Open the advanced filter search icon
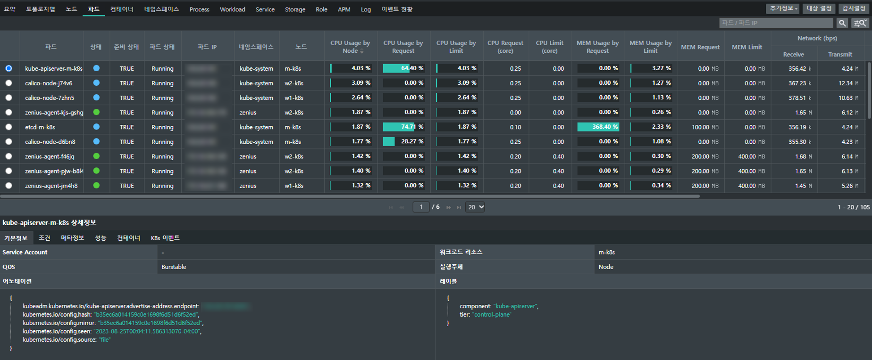This screenshot has width=872, height=360. [860, 23]
